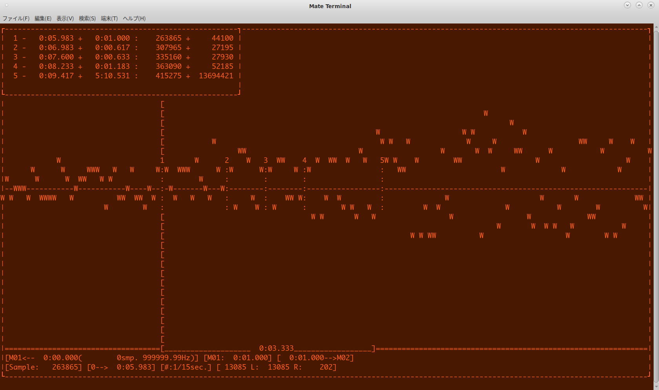659x390 pixels.
Task: Open the 検索(S) menu
Action: point(87,18)
